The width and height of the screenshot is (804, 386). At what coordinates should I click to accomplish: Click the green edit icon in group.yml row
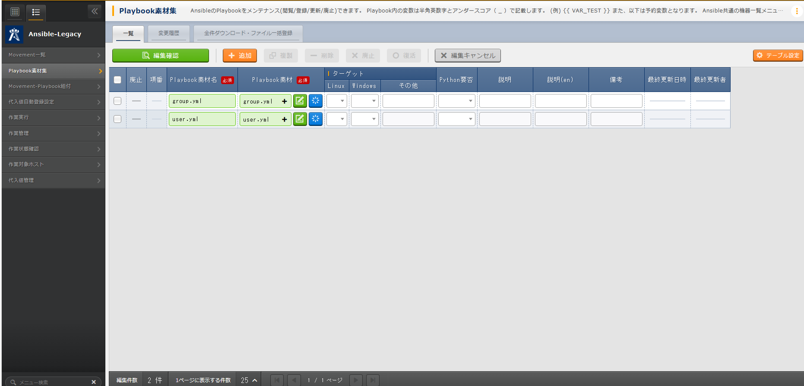point(300,101)
